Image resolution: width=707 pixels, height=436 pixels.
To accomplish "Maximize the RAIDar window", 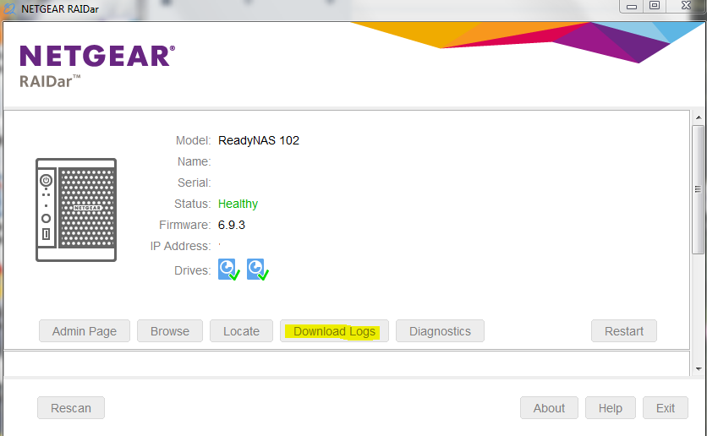I will tap(655, 6).
